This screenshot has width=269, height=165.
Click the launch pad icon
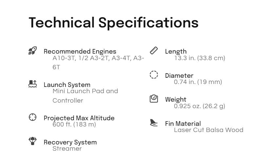click(x=32, y=84)
